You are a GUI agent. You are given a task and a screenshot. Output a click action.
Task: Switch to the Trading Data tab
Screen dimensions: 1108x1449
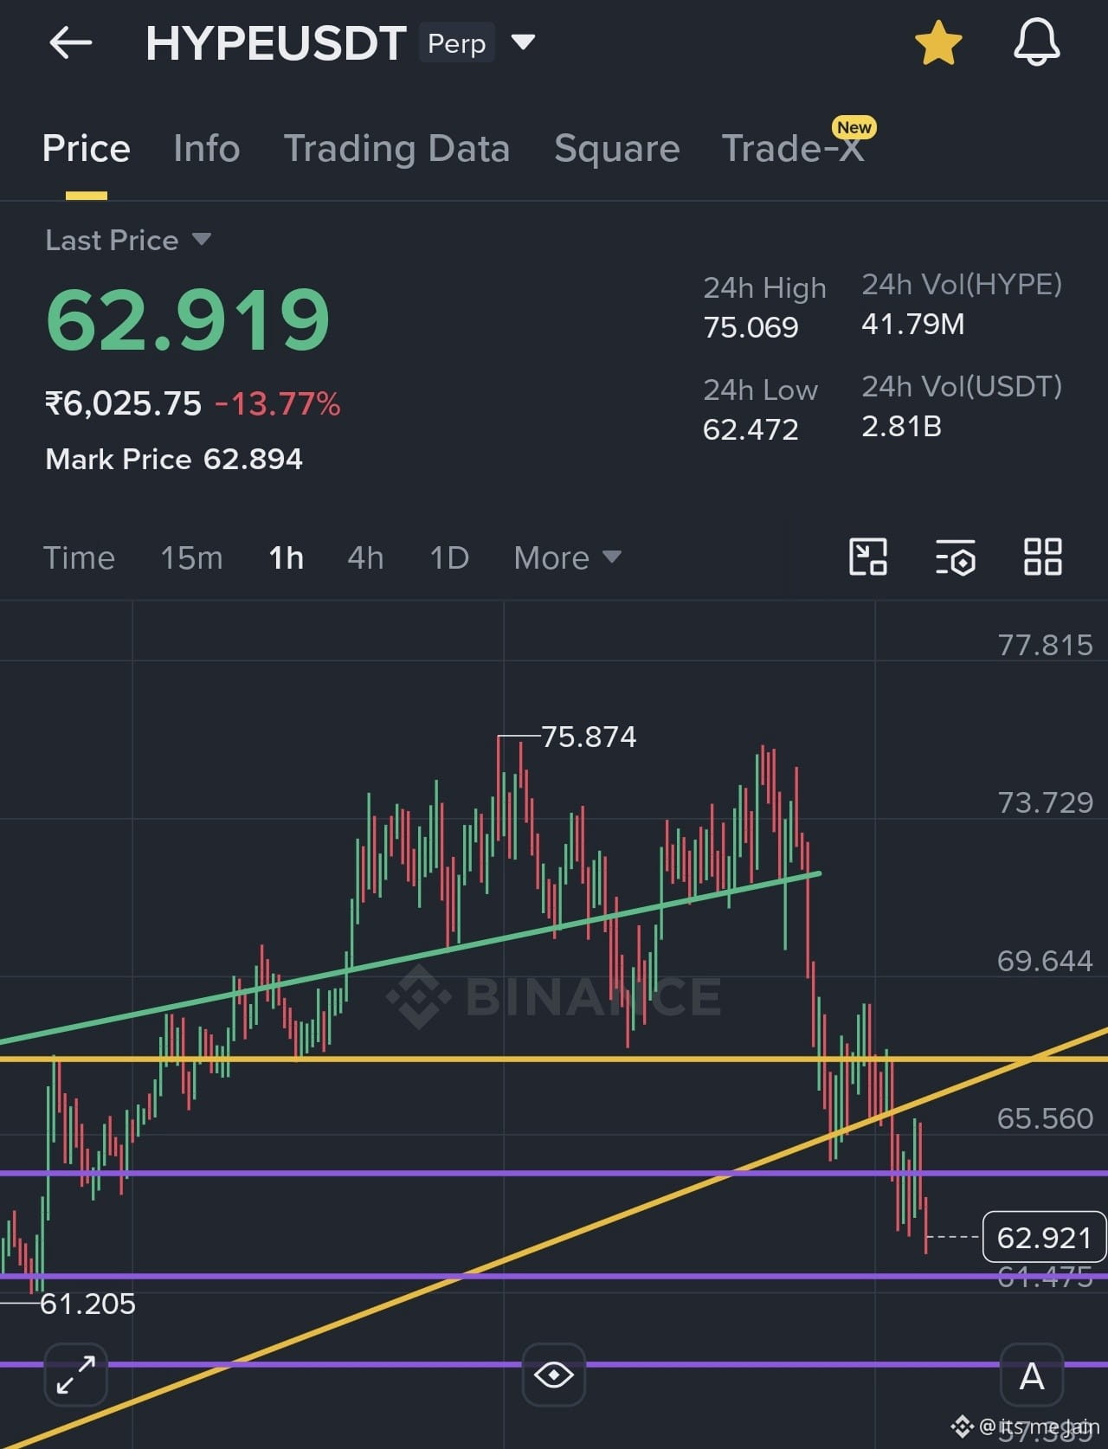pyautogui.click(x=397, y=148)
